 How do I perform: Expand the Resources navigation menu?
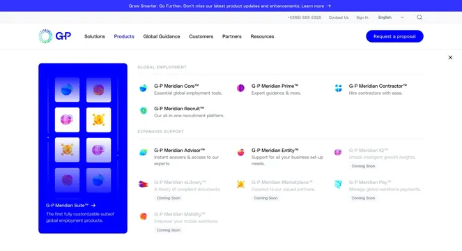pyautogui.click(x=262, y=36)
